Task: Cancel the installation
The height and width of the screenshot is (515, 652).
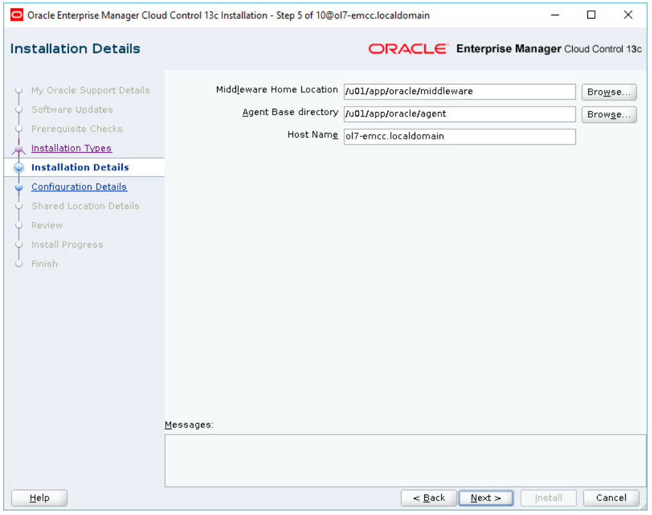Action: tap(611, 498)
